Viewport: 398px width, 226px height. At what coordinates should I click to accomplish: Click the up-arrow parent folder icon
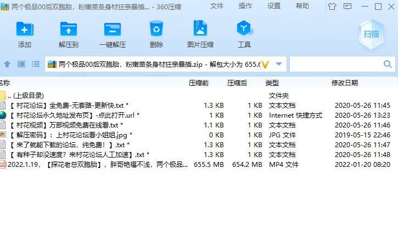[x=7, y=65]
